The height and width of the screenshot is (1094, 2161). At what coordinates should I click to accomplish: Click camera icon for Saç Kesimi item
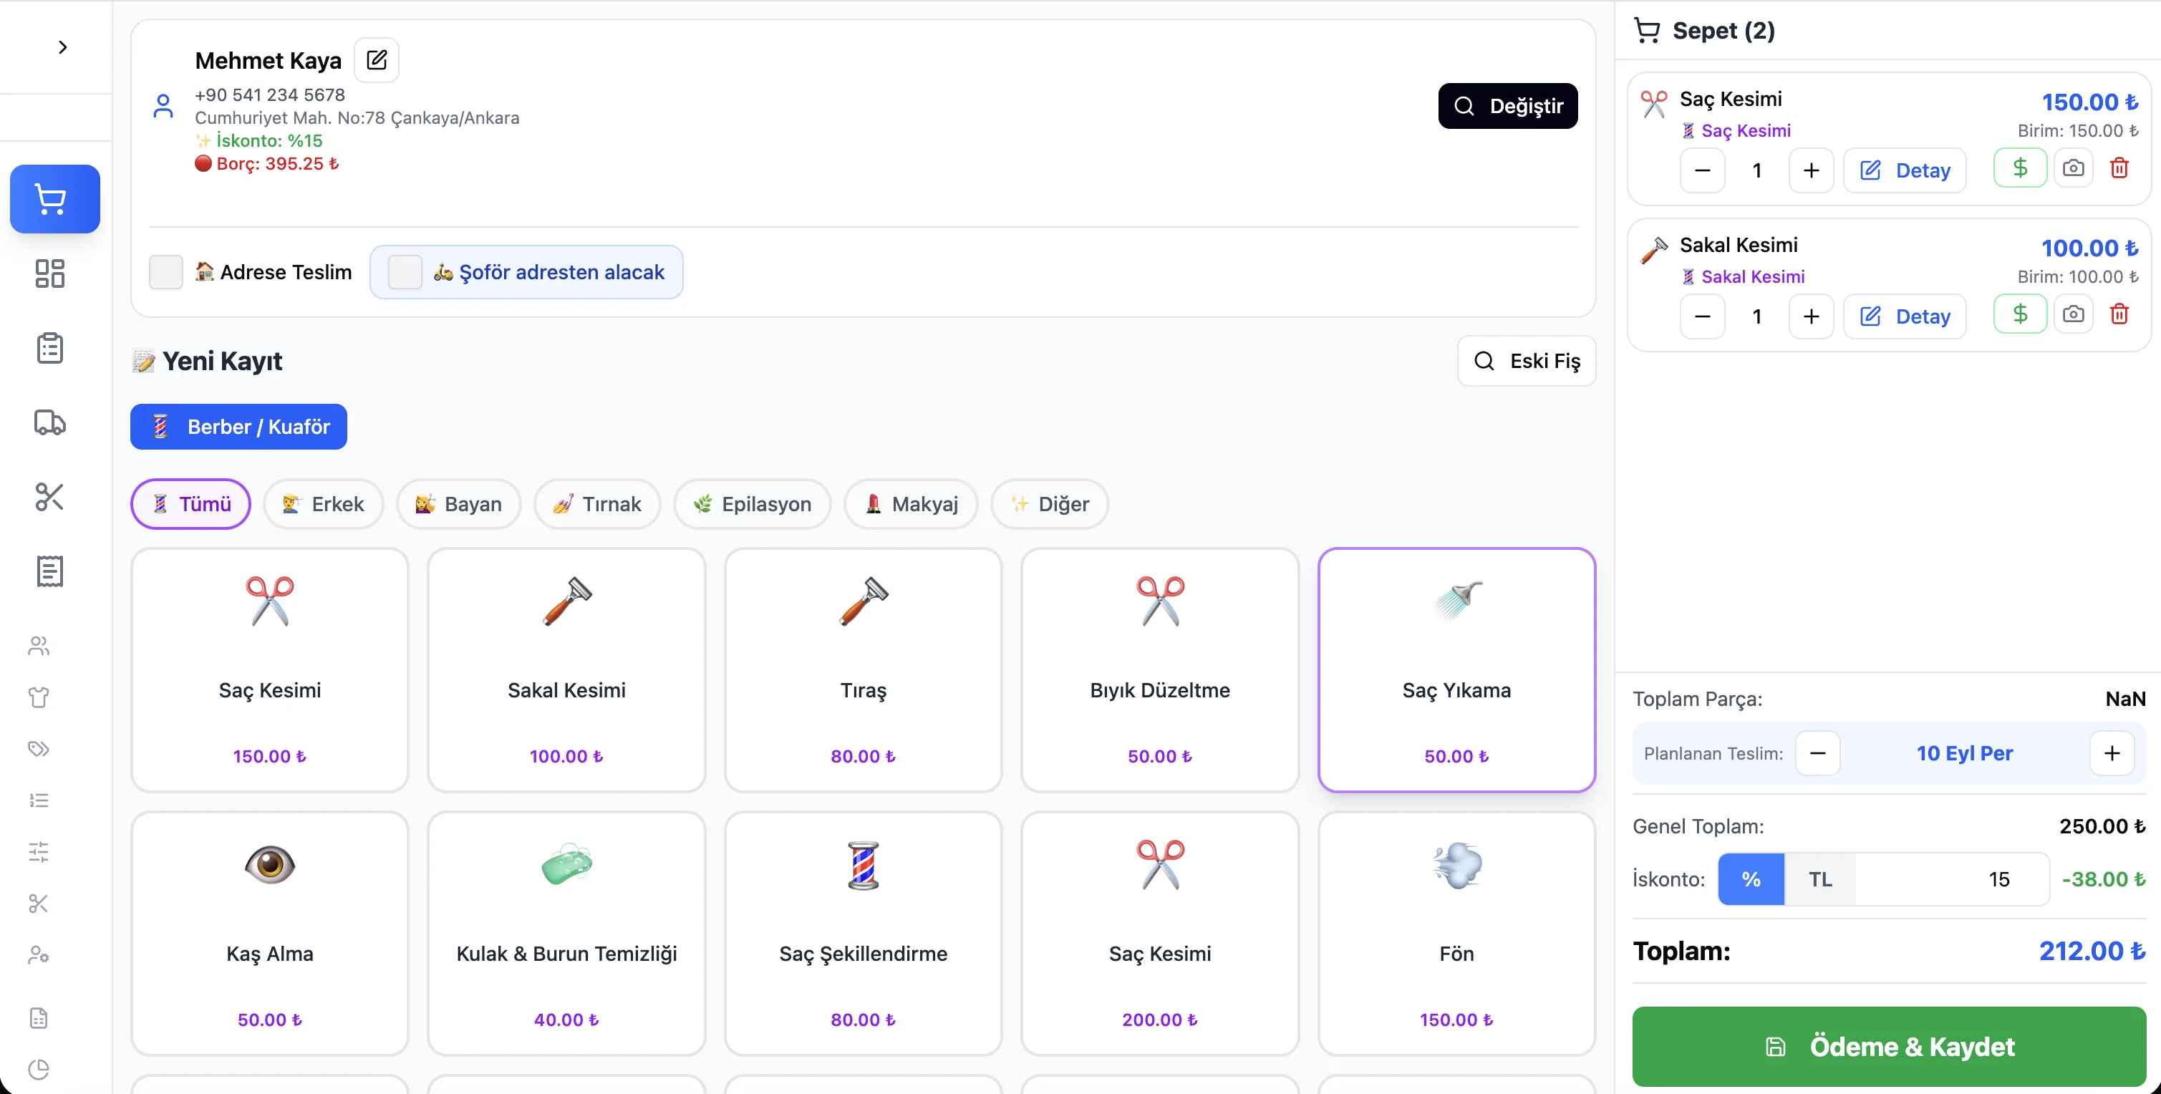coord(2073,168)
